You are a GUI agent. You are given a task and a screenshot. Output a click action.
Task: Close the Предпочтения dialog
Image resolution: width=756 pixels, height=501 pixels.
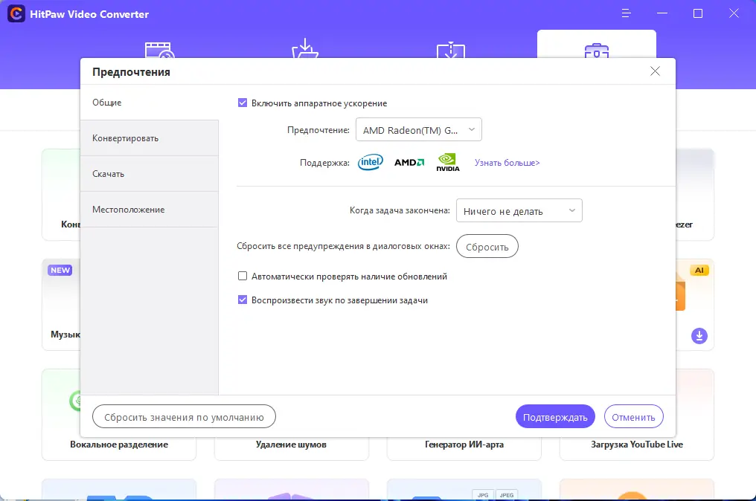[x=655, y=71]
